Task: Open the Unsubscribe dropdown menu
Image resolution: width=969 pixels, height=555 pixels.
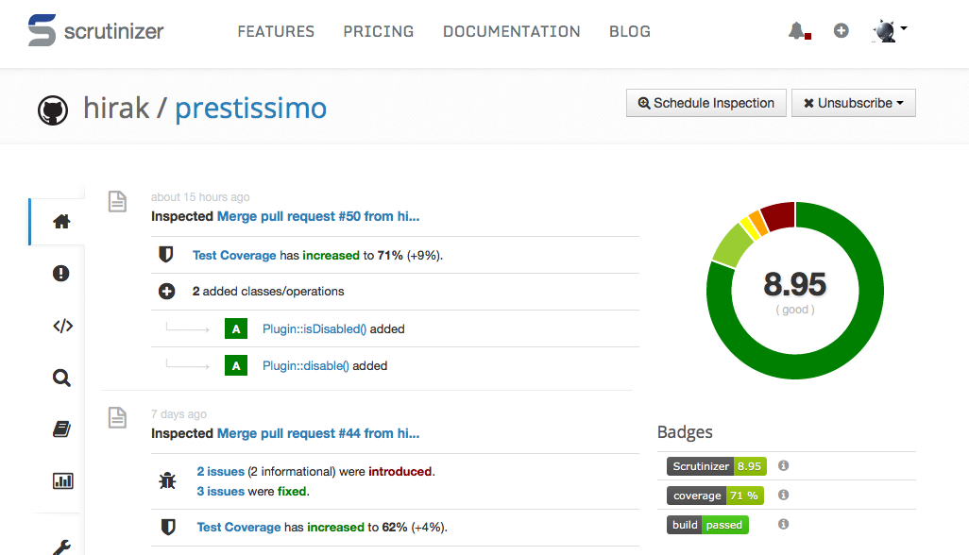Action: (853, 103)
